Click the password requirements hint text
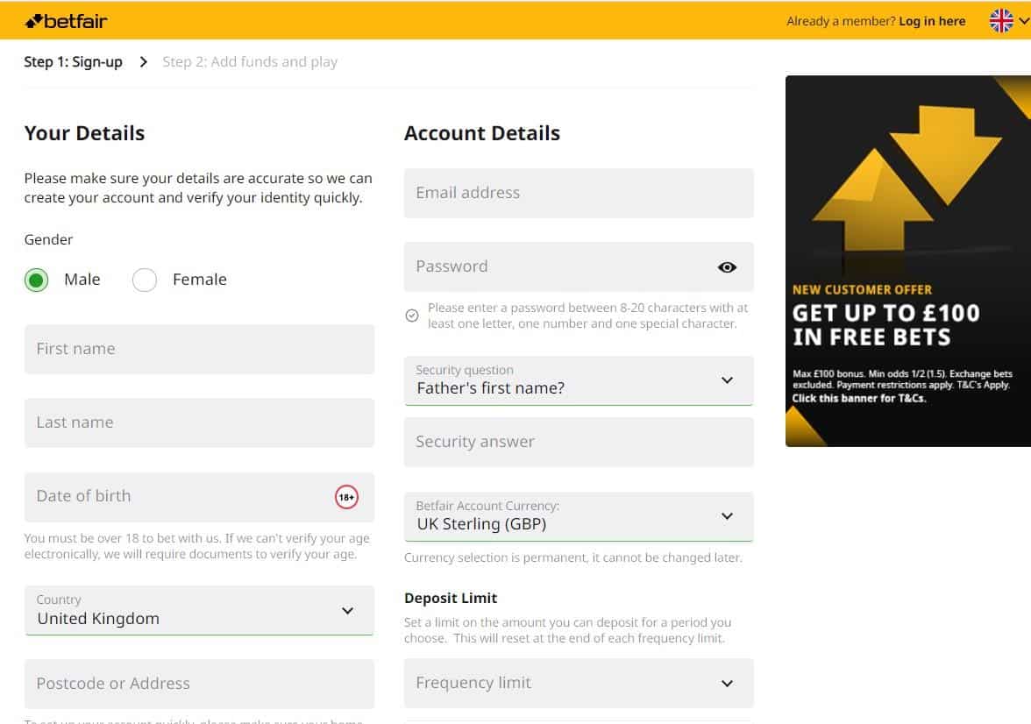Screen dimensions: 1031x724 pos(587,316)
